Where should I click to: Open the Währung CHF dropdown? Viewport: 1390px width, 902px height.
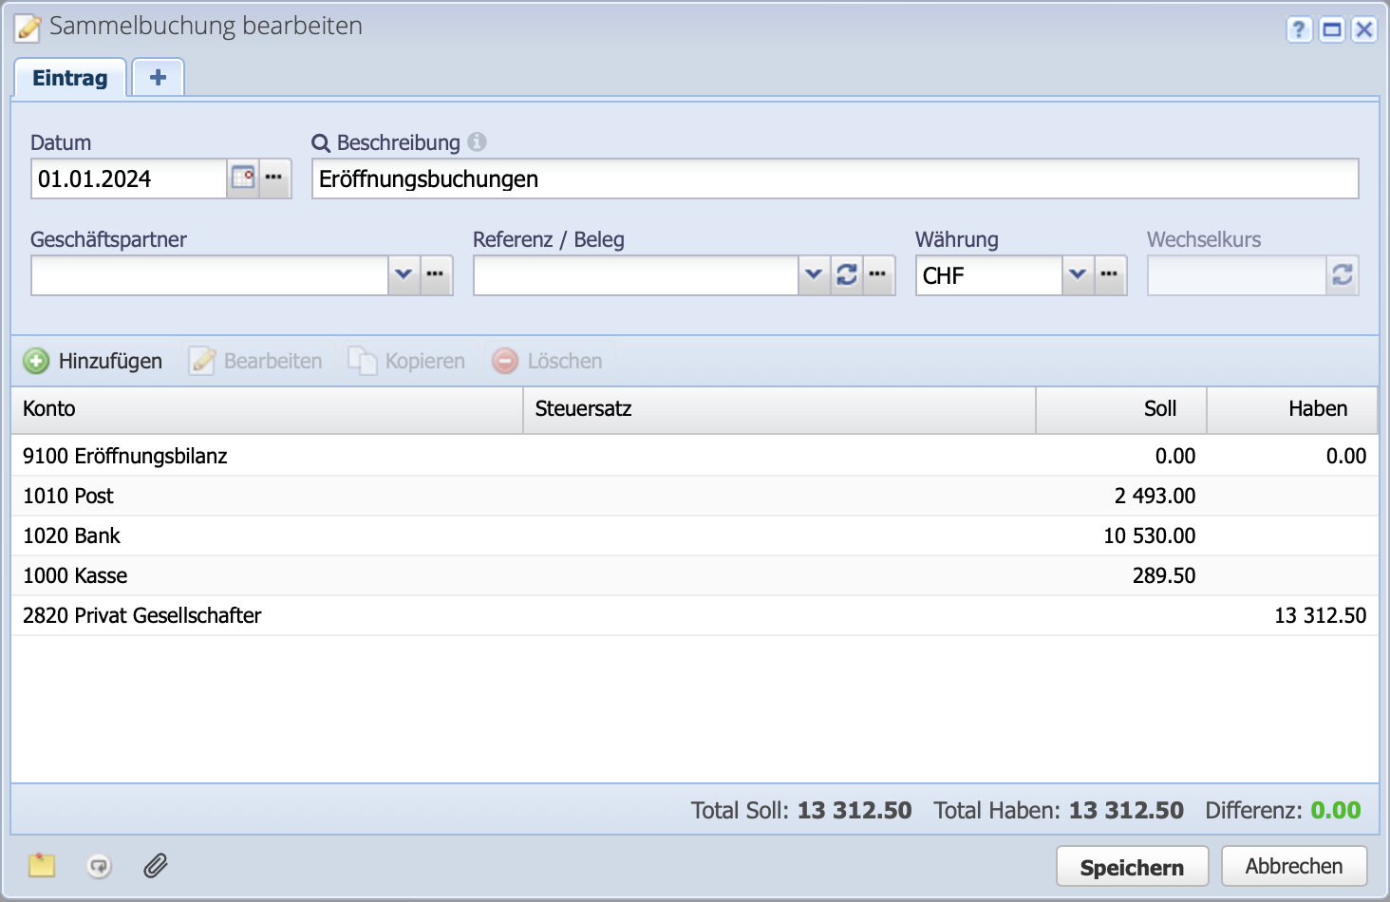(x=1078, y=275)
